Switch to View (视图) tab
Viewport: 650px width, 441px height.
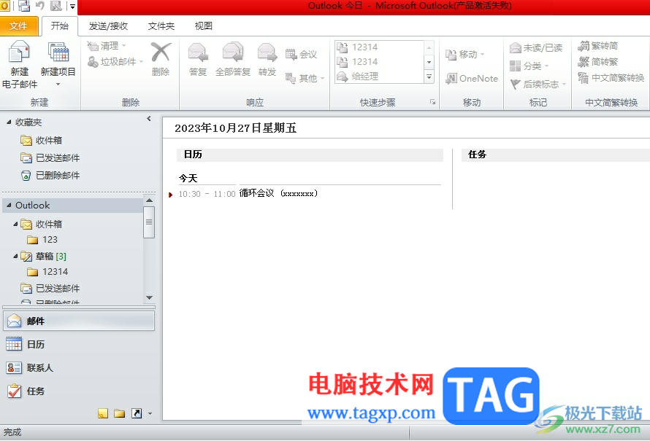pyautogui.click(x=204, y=26)
